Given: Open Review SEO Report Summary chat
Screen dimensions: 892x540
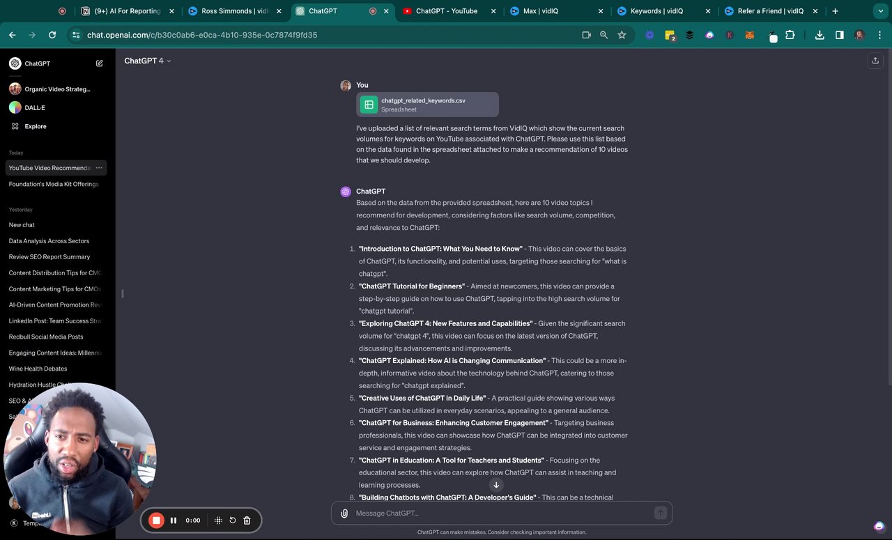Looking at the screenshot, I should 56,257.
